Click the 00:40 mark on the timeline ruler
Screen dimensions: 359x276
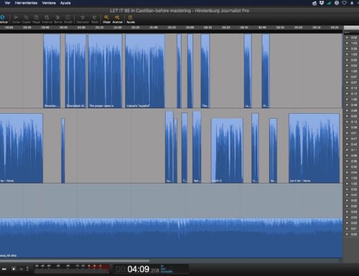point(46,28)
